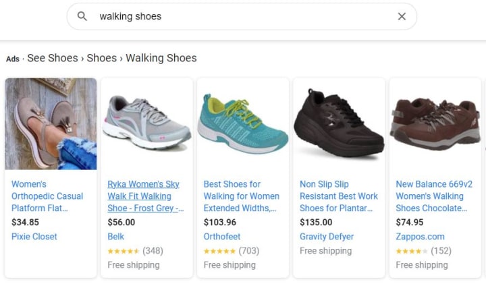
Task: Click the brown New Balance shoe image
Action: click(435, 123)
